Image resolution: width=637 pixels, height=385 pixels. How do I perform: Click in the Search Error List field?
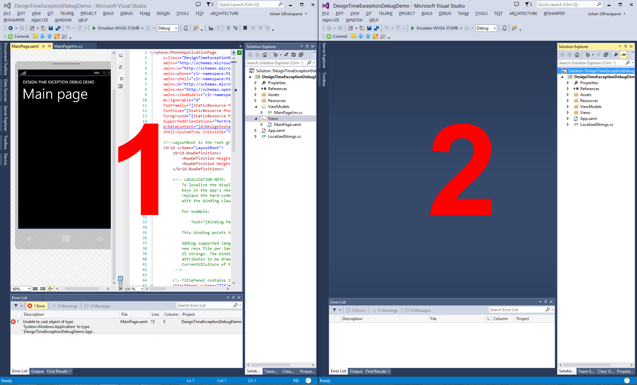[x=206, y=305]
